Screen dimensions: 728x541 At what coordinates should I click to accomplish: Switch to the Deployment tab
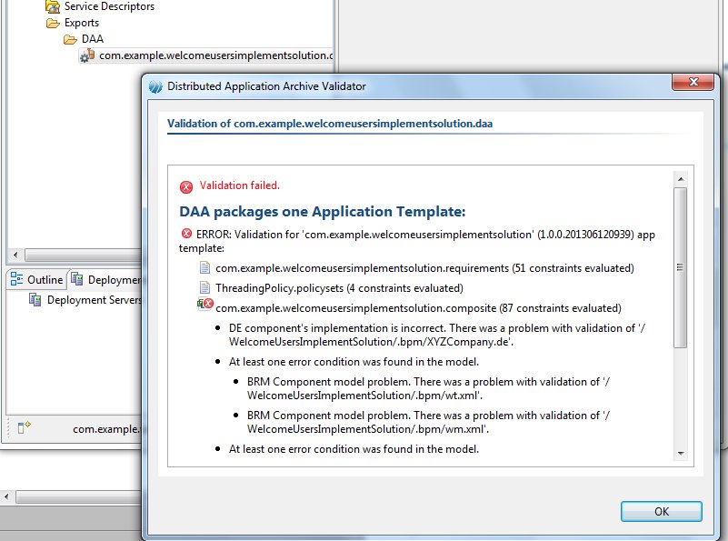coord(106,279)
